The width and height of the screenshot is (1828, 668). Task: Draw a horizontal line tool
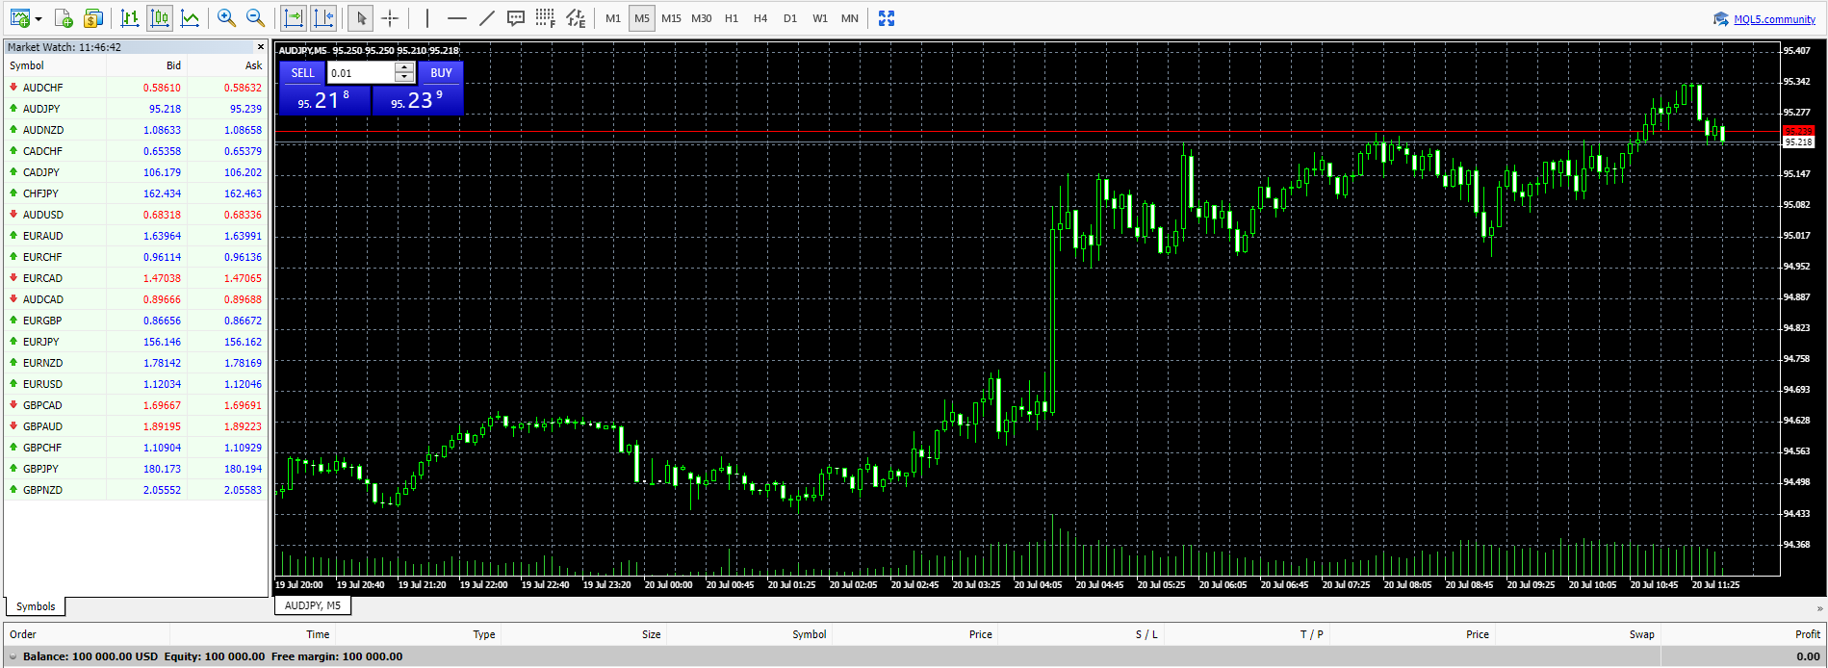[x=457, y=18]
